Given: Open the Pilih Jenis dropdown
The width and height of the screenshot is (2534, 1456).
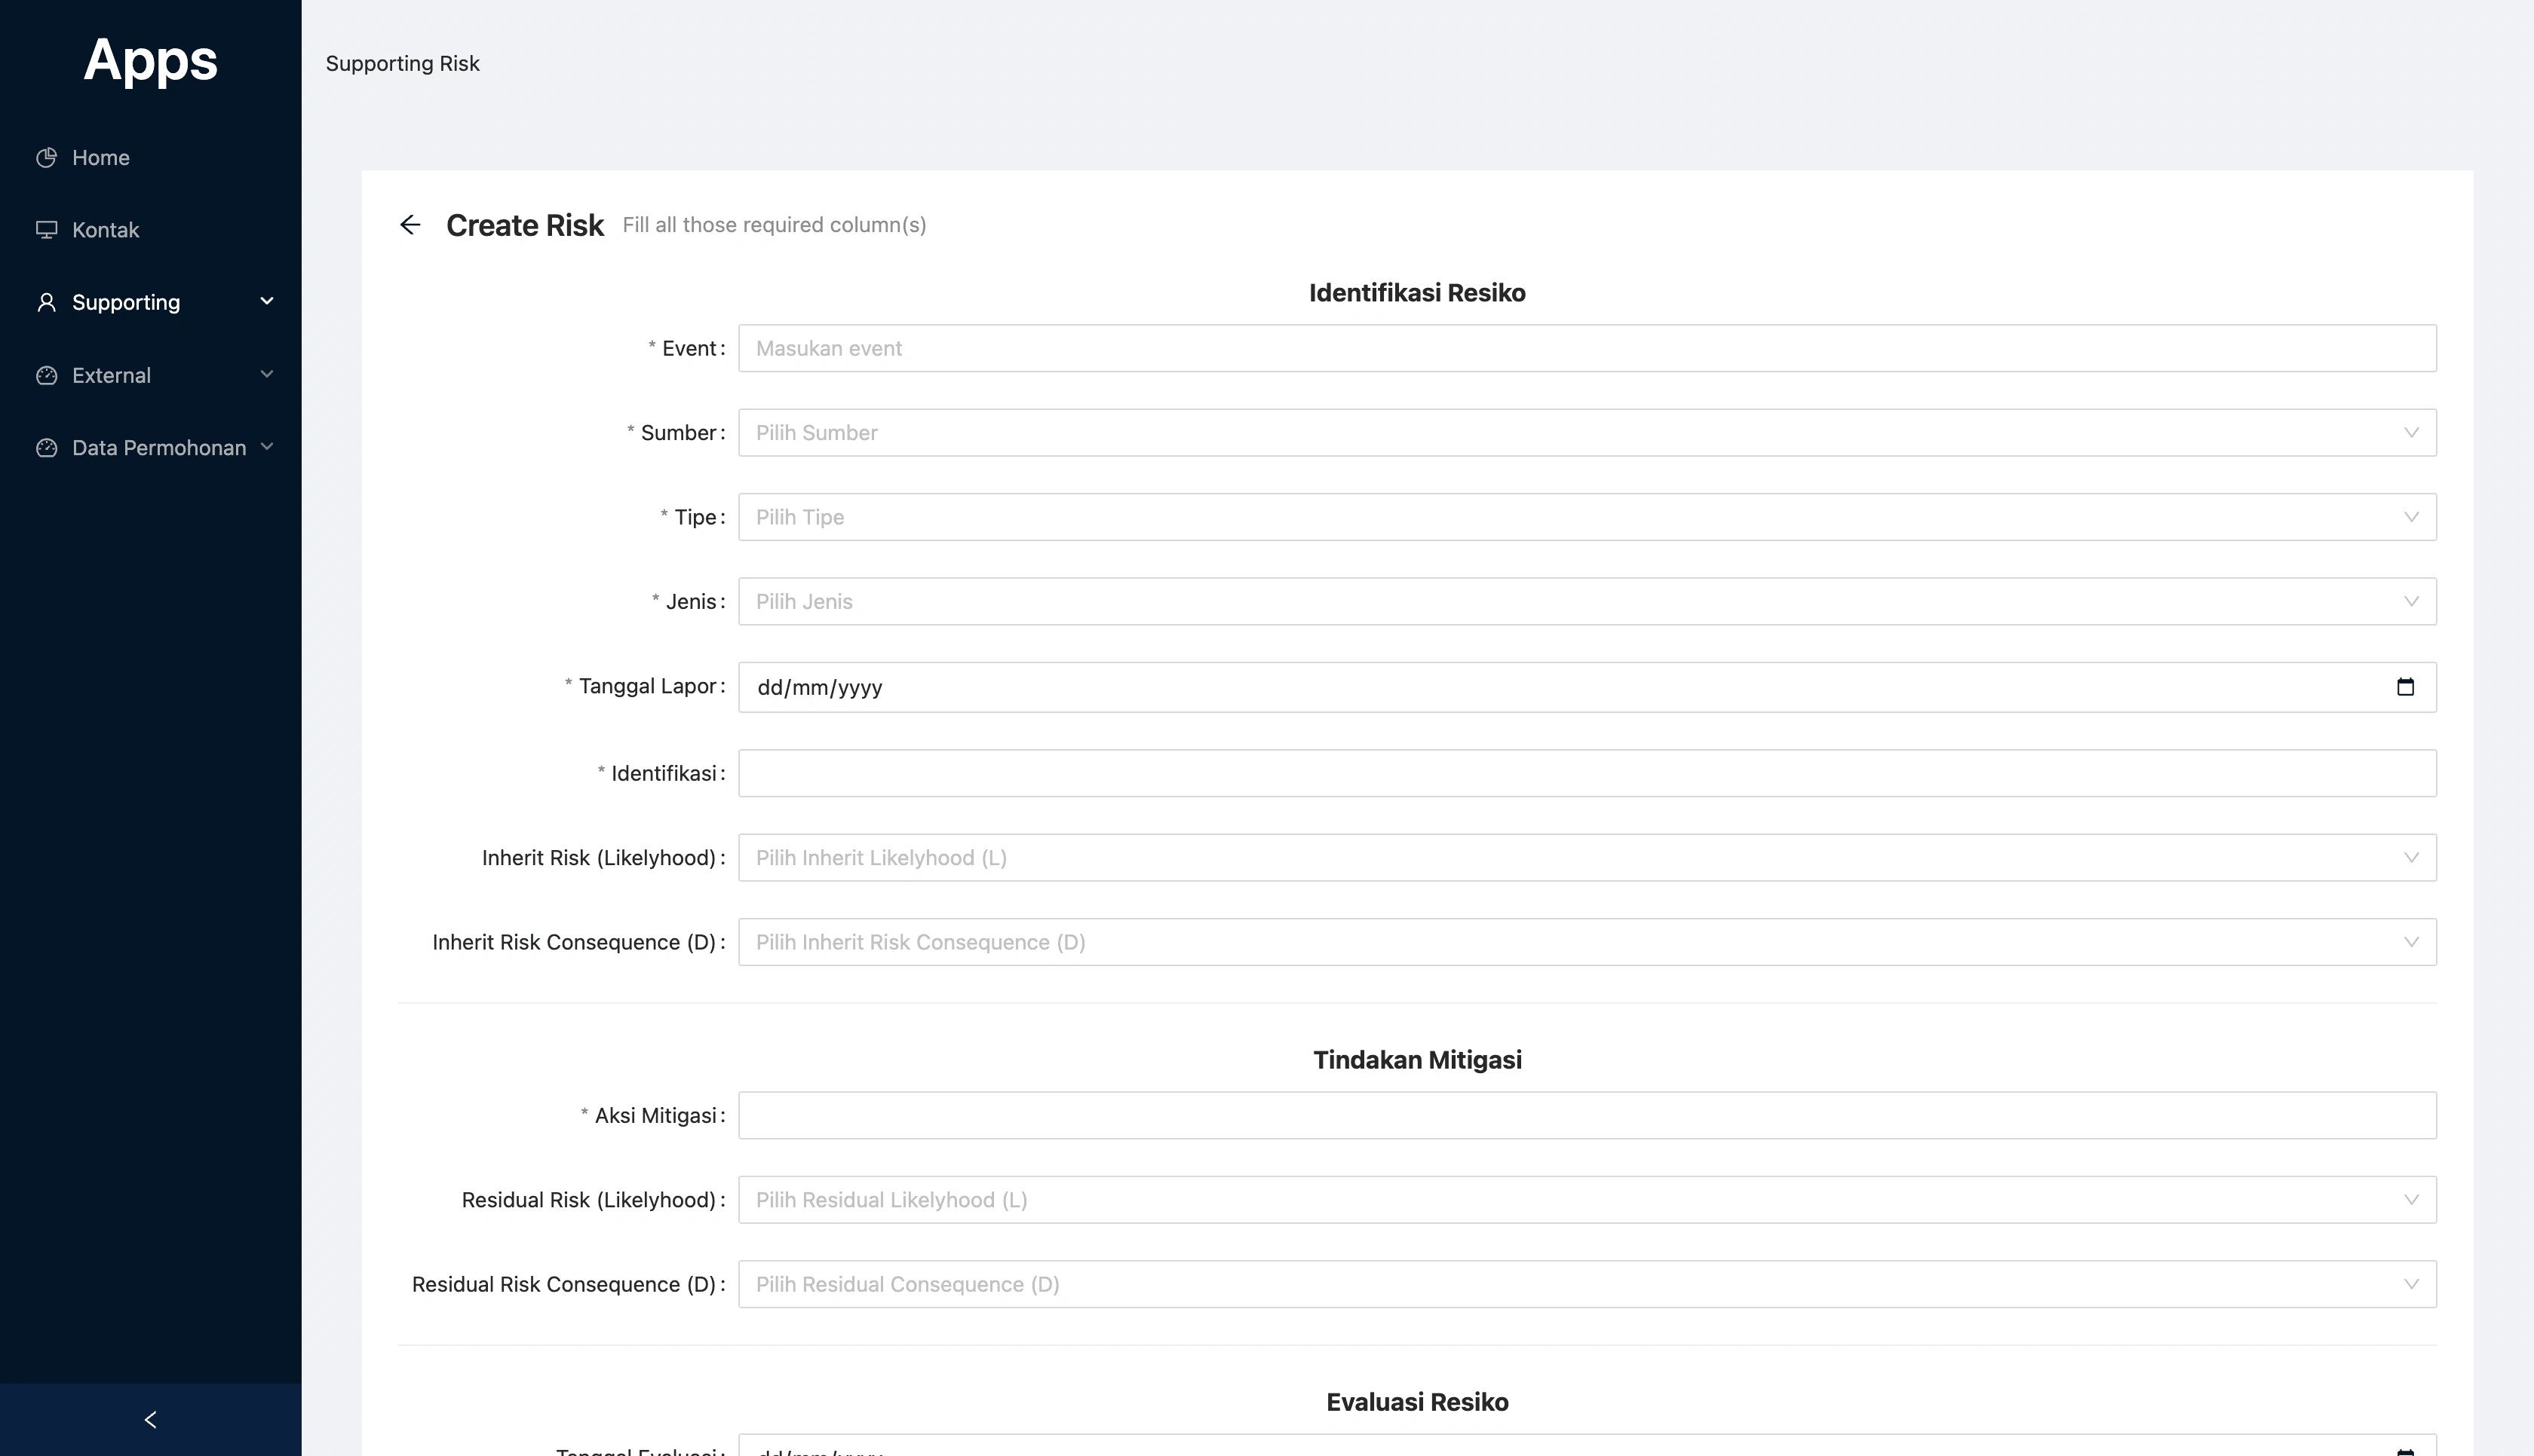Looking at the screenshot, I should coord(1585,601).
